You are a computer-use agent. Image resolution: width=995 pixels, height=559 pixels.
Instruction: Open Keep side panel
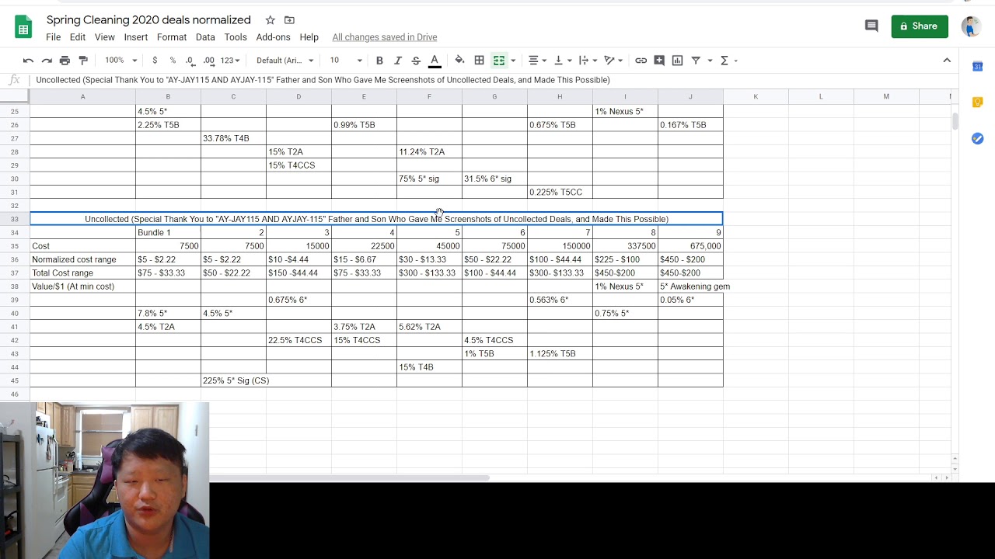click(x=978, y=102)
